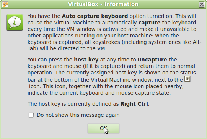Screen dimensions: 207x139
Task: Click the bold word 'capture' in first paragraph
Action: tap(149, 23)
